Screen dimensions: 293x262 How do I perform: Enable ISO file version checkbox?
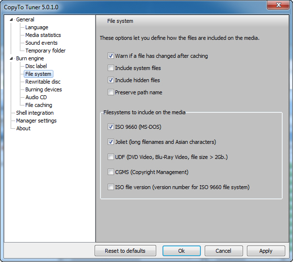pyautogui.click(x=111, y=187)
